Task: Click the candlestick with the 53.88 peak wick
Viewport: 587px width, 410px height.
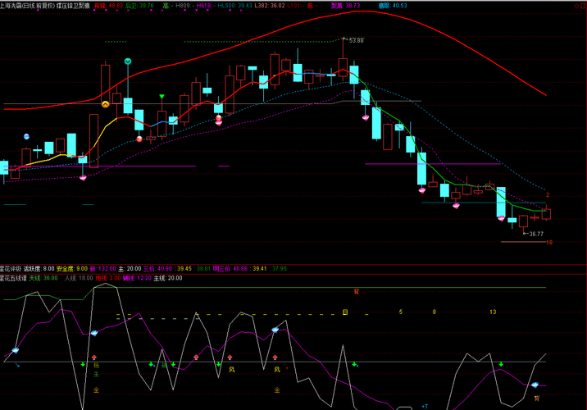Action: pos(343,61)
